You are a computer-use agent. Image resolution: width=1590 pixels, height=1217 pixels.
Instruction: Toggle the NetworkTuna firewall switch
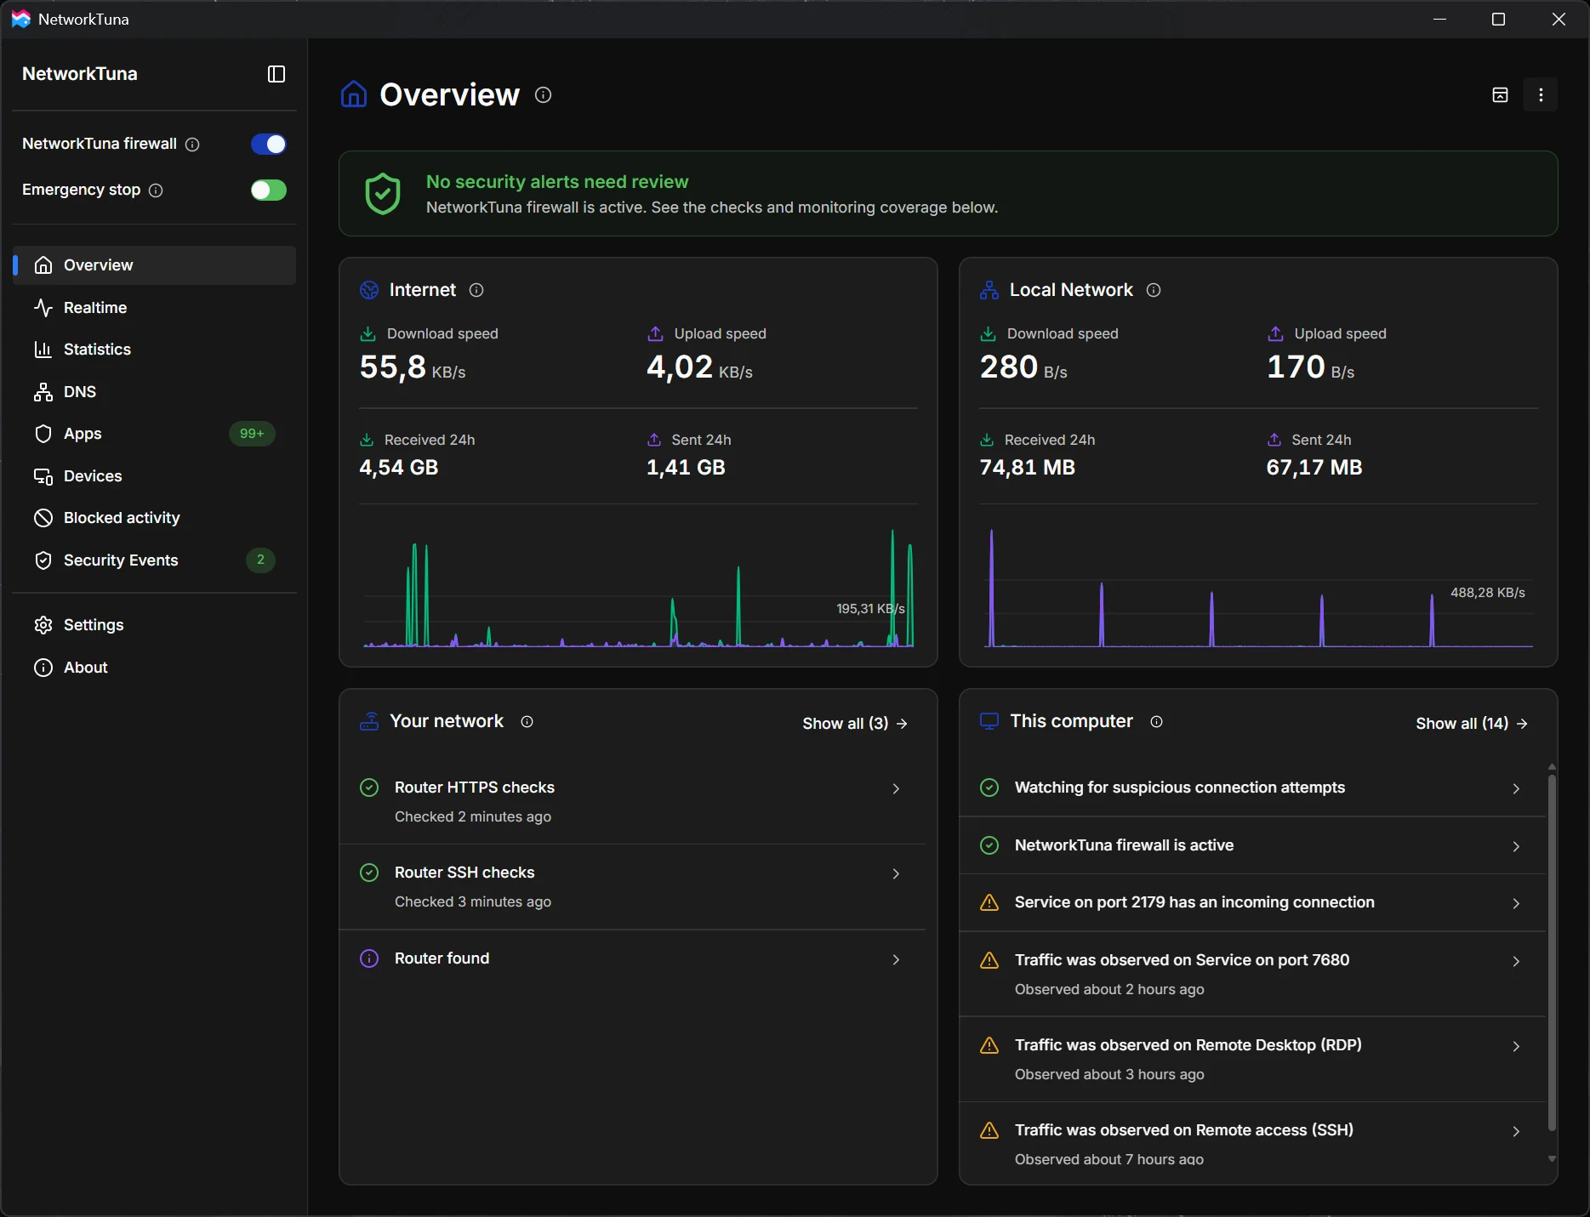click(x=269, y=145)
